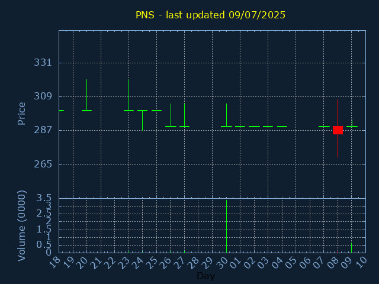Image resolution: width=379 pixels, height=284 pixels.
Task: Click day label 03 on x-axis
Action: pyautogui.click(x=264, y=262)
